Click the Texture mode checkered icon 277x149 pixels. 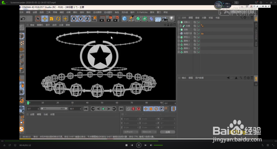(22, 43)
